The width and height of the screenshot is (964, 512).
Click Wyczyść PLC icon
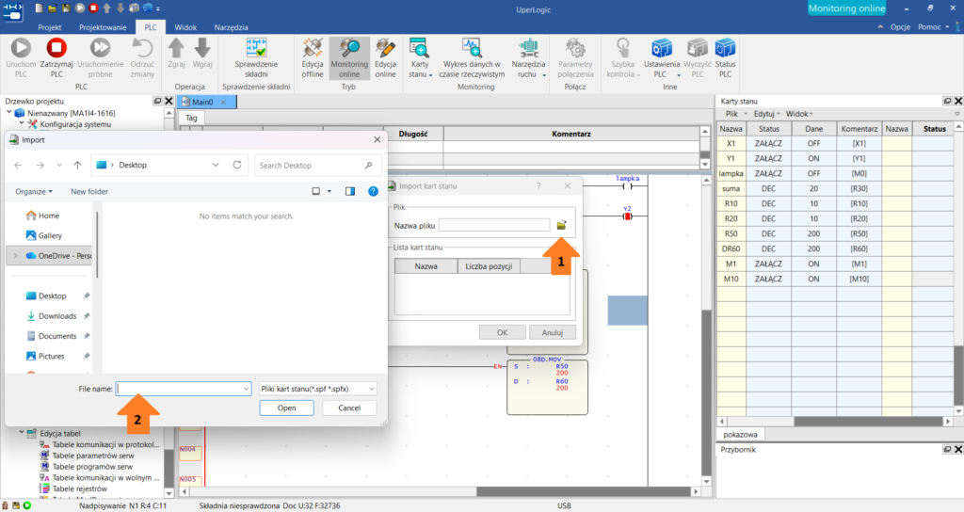(698, 48)
